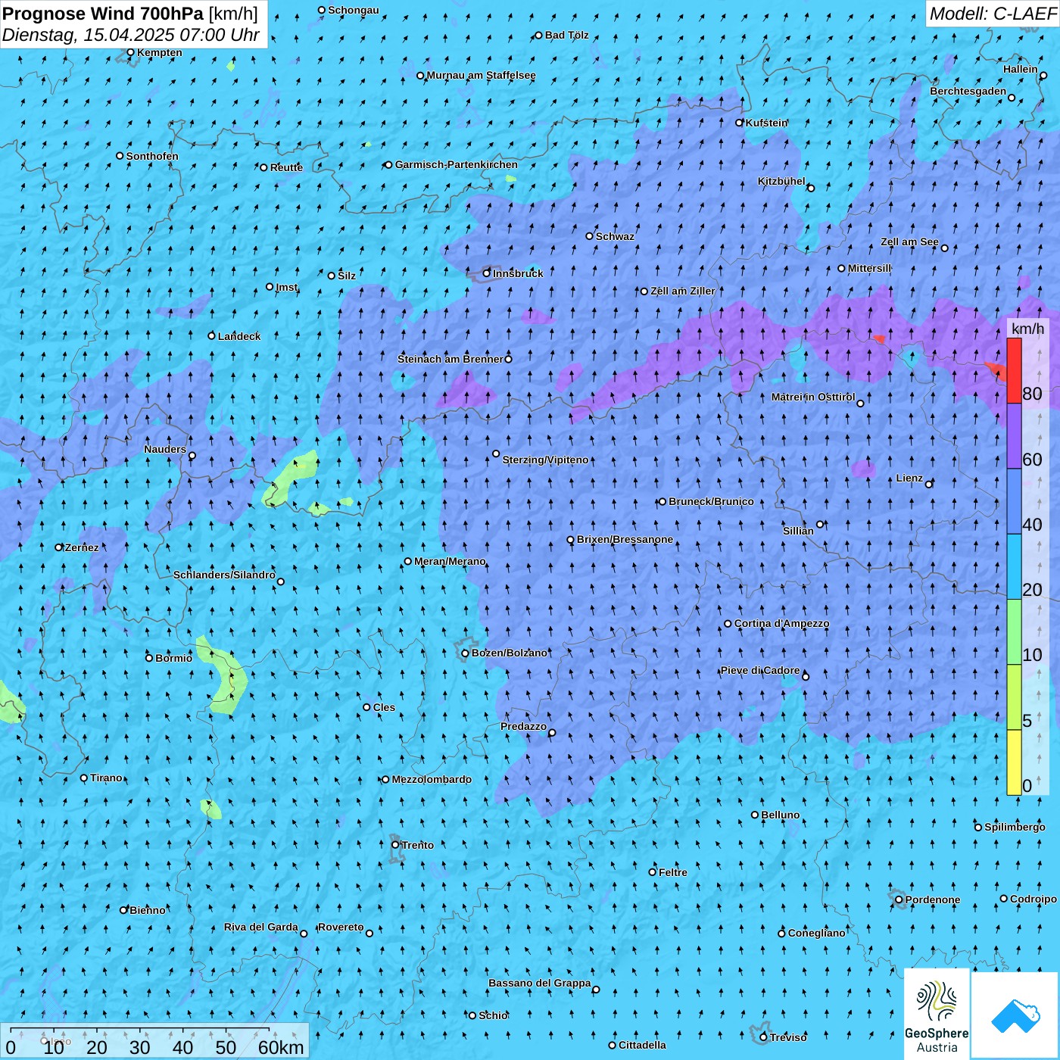Select the "Bassano del Grappa" label
This screenshot has width=1060, height=1060.
click(x=540, y=983)
